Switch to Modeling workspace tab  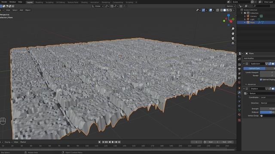click(39, 2)
